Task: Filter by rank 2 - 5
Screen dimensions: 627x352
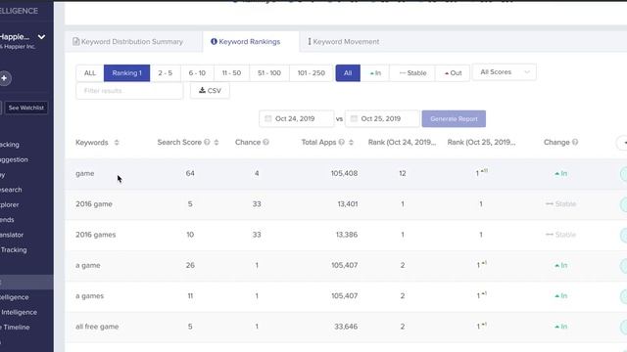Action: 166,73
